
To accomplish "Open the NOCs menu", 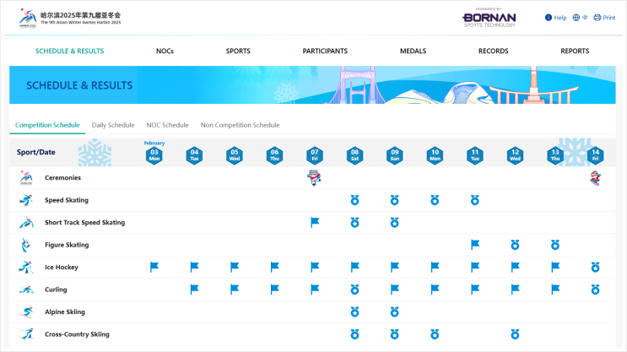I will tap(165, 51).
